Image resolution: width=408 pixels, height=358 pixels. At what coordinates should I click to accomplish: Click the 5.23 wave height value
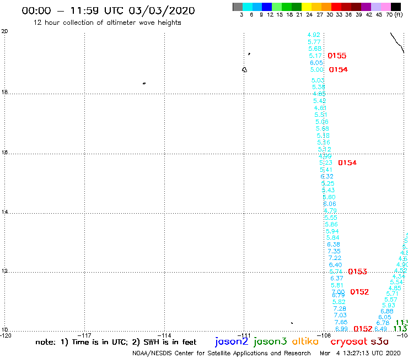click(x=326, y=162)
